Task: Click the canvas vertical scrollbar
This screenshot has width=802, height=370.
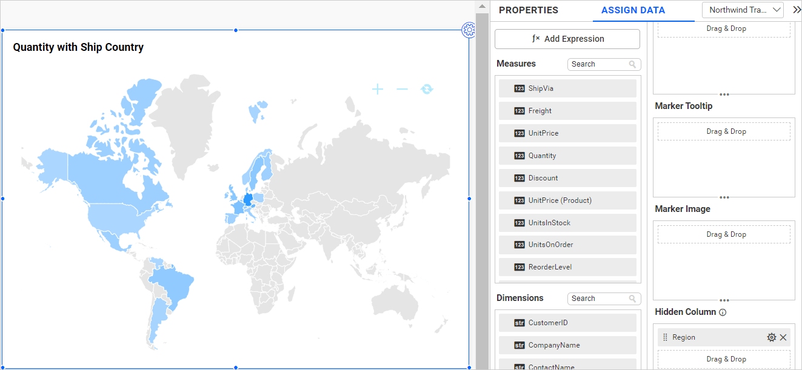Action: pos(482,182)
